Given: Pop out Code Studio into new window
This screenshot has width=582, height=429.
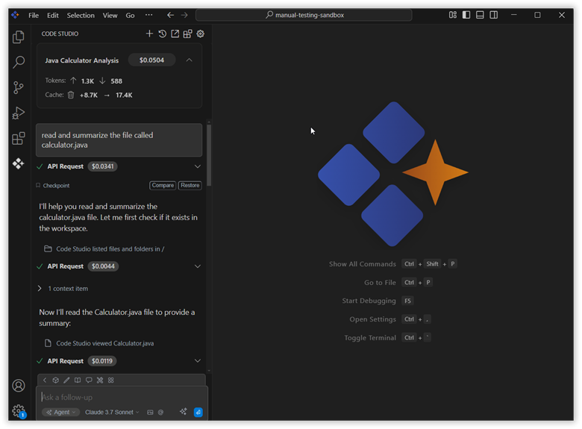Looking at the screenshot, I should coord(175,34).
